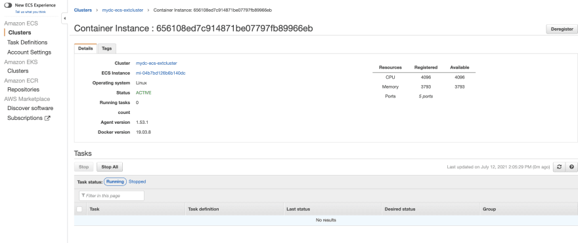Image resolution: width=578 pixels, height=243 pixels.
Task: Toggle the New ECS Experience switch
Action: [8, 5]
